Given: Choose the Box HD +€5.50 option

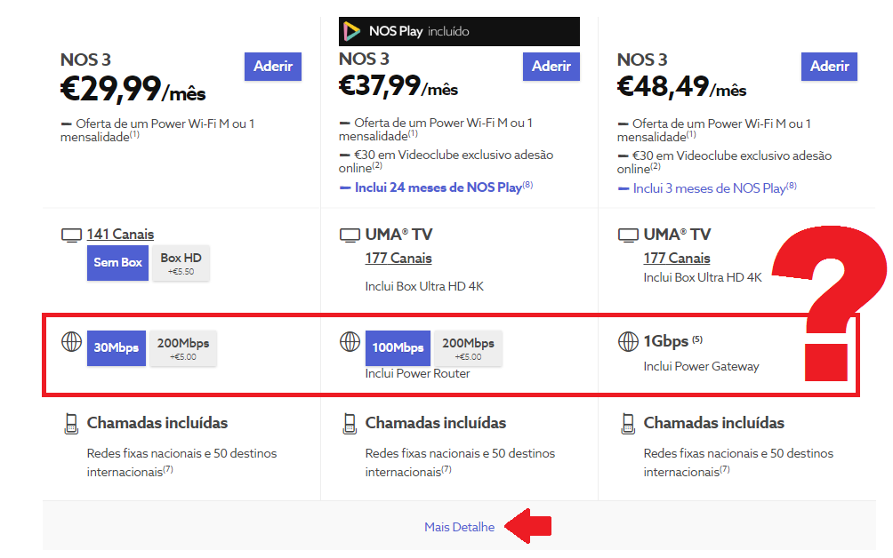Looking at the screenshot, I should (x=181, y=263).
